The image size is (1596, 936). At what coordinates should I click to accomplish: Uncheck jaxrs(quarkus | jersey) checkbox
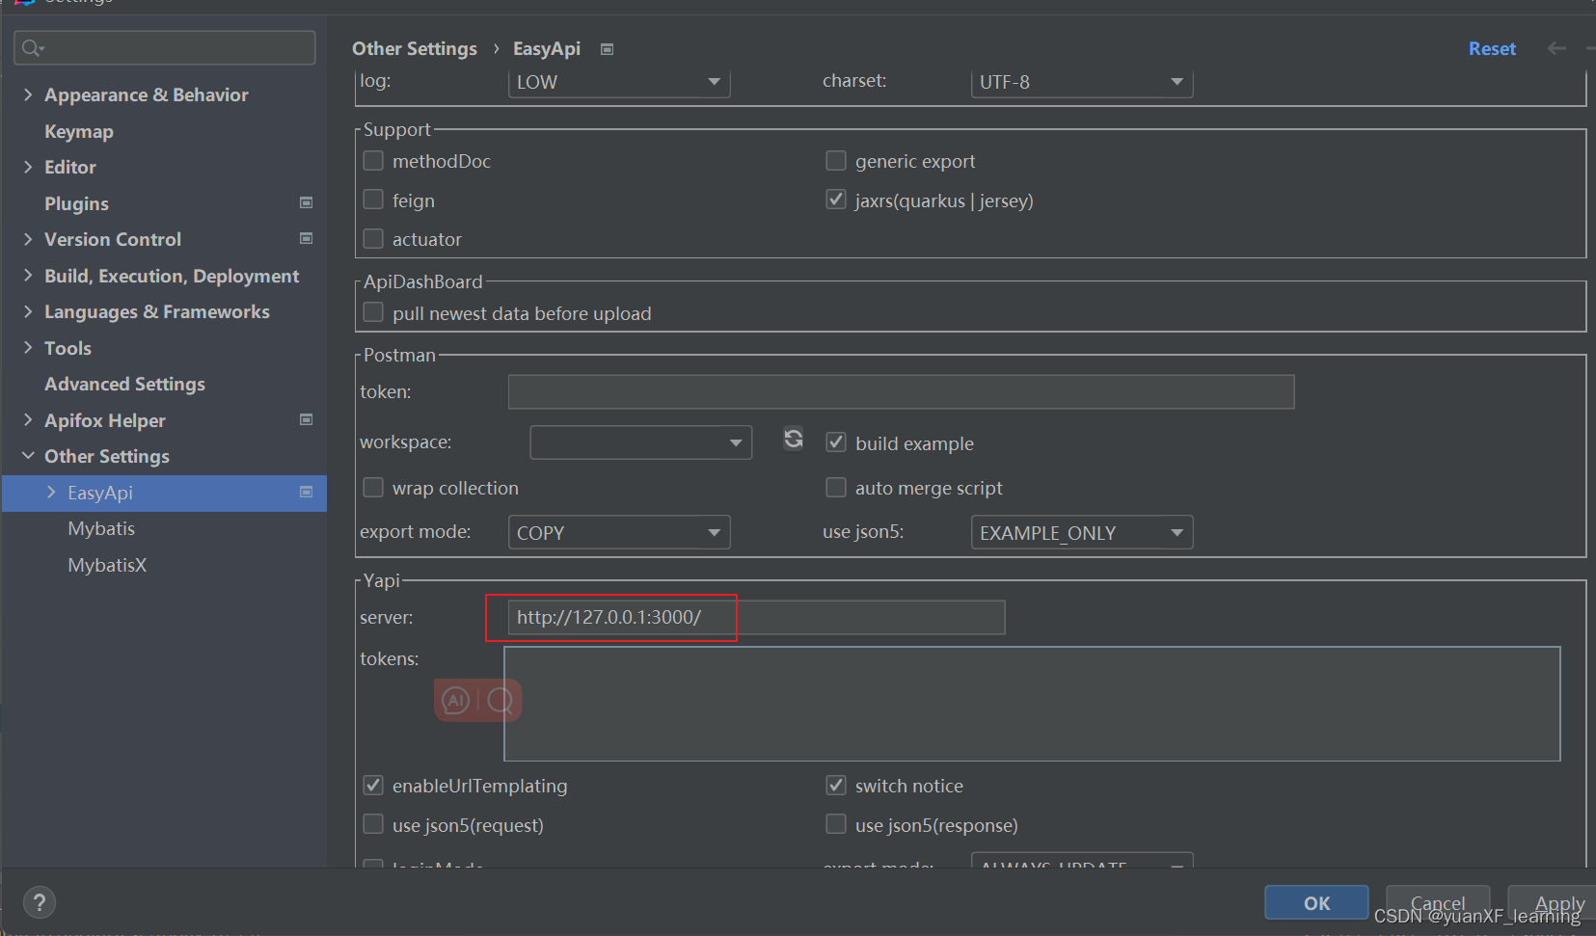(x=836, y=200)
